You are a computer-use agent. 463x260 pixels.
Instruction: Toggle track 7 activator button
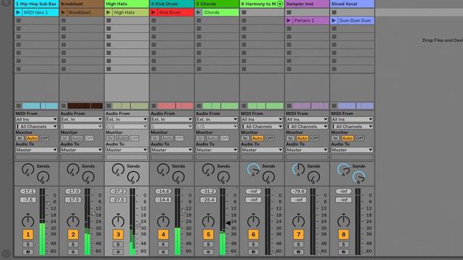(x=299, y=235)
